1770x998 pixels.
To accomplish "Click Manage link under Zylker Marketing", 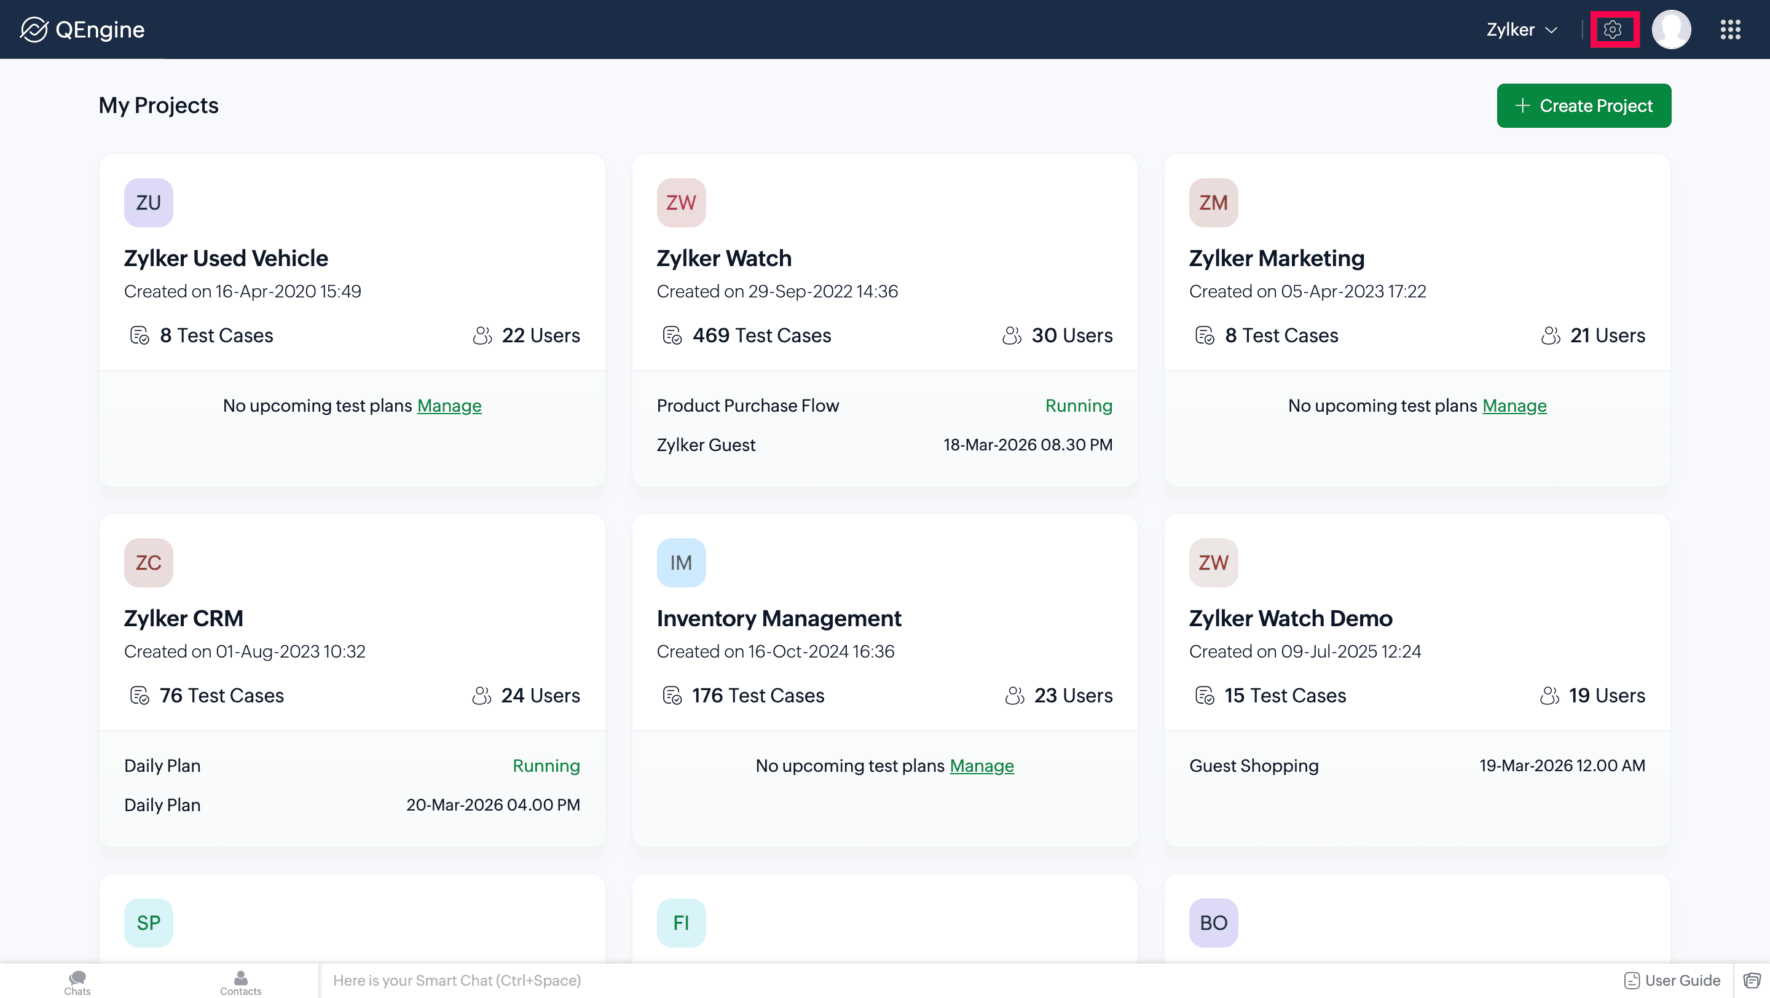I will coord(1514,406).
